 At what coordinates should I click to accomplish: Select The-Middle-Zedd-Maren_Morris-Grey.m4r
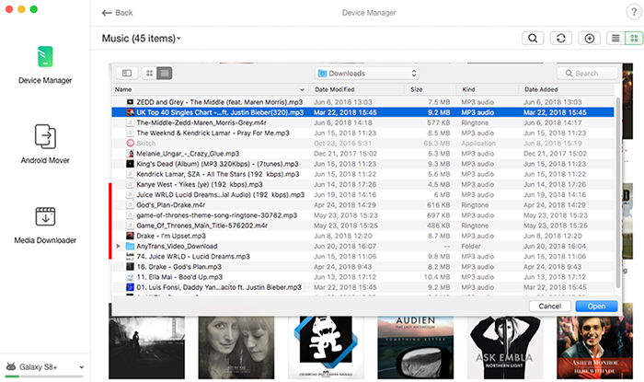coord(362,122)
